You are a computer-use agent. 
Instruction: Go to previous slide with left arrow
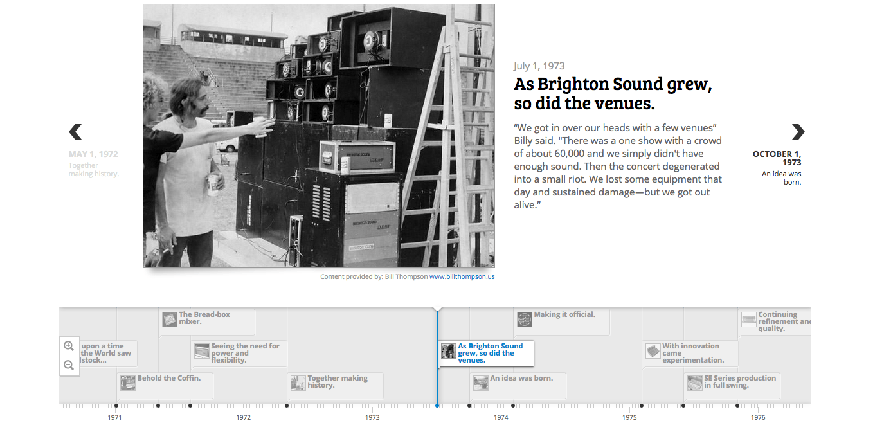coord(75,132)
